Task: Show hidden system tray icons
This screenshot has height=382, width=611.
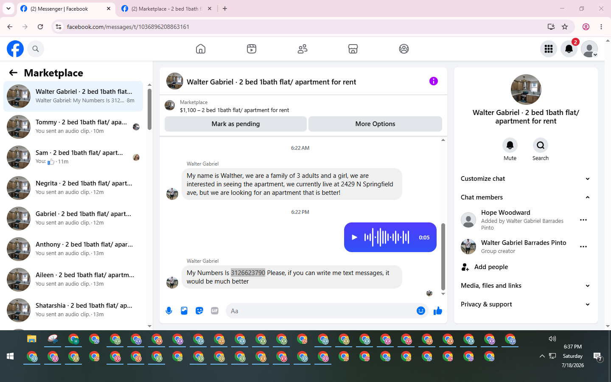Action: [542, 356]
